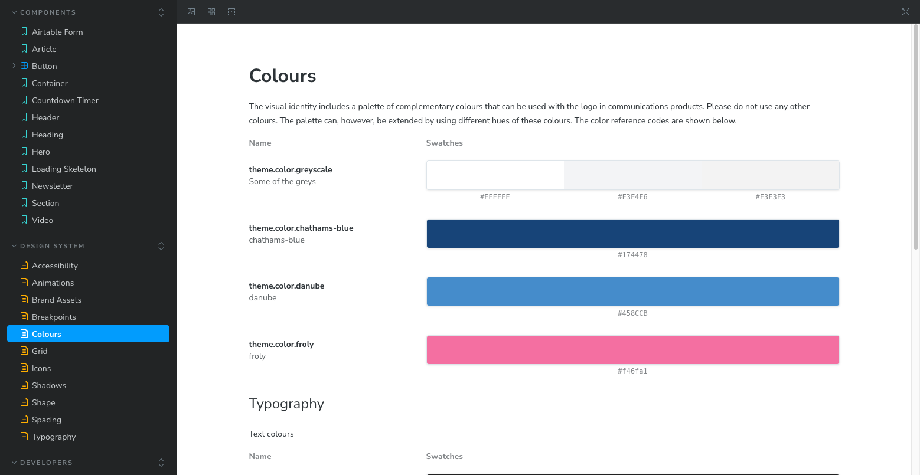This screenshot has height=475, width=920.
Task: Toggle the grid overlay toolbar icon
Action: [211, 12]
